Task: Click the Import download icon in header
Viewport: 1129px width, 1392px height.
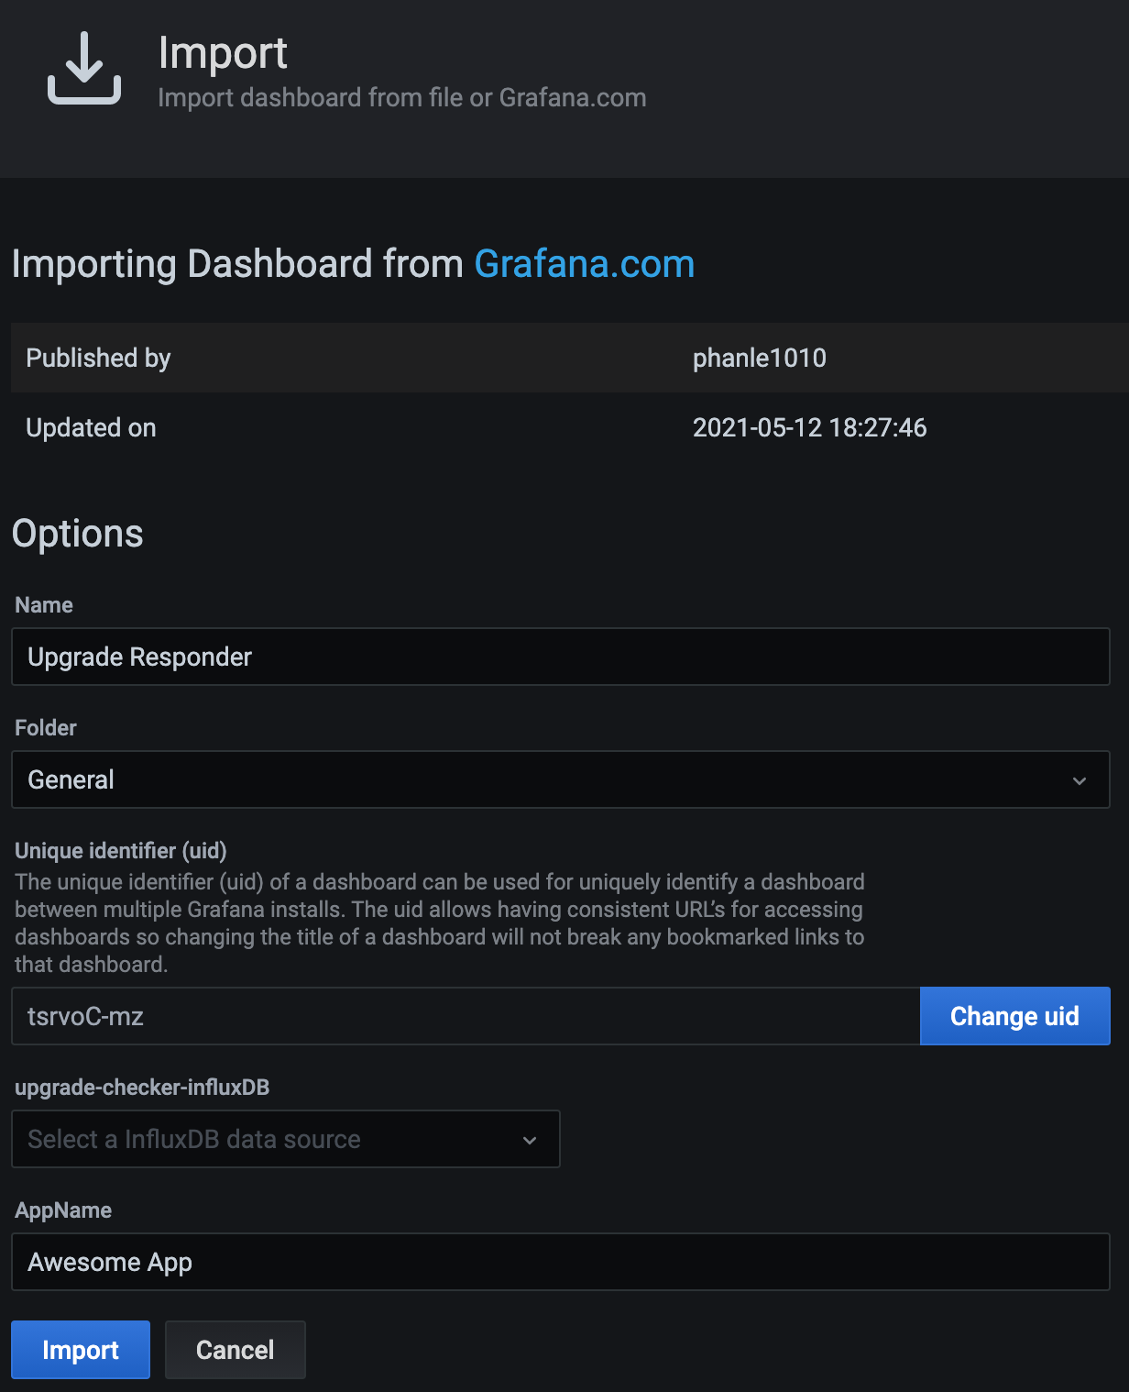Action: 84,68
